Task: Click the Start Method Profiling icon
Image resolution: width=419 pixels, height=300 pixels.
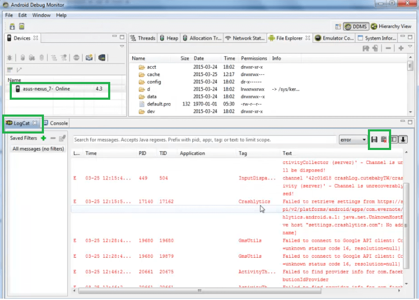Action: coord(64,57)
